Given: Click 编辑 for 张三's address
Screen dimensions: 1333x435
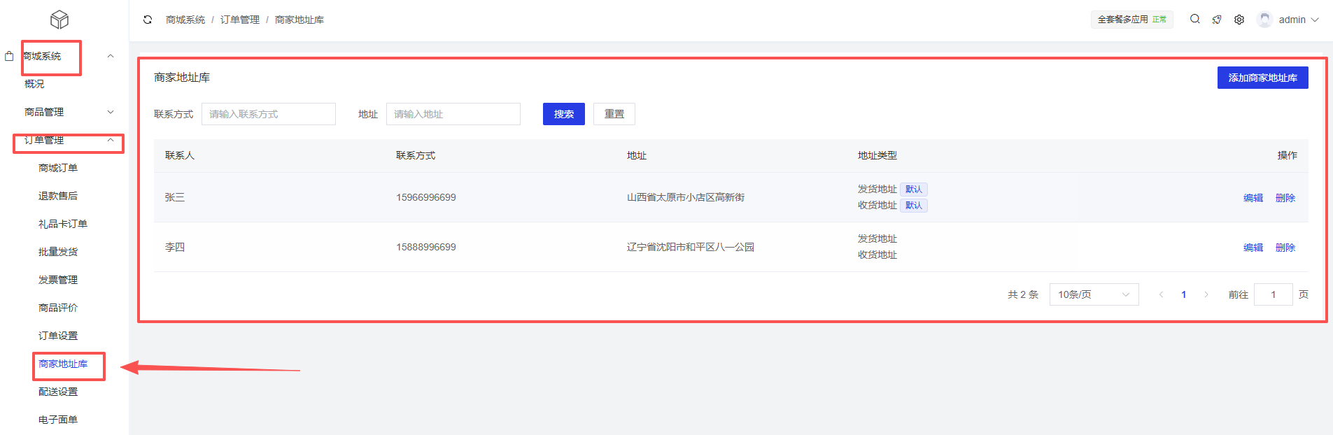Looking at the screenshot, I should (x=1253, y=198).
